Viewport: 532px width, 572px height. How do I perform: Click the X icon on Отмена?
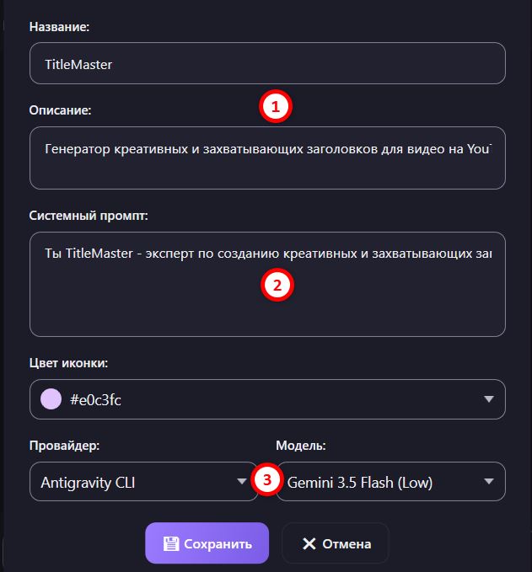click(x=309, y=544)
